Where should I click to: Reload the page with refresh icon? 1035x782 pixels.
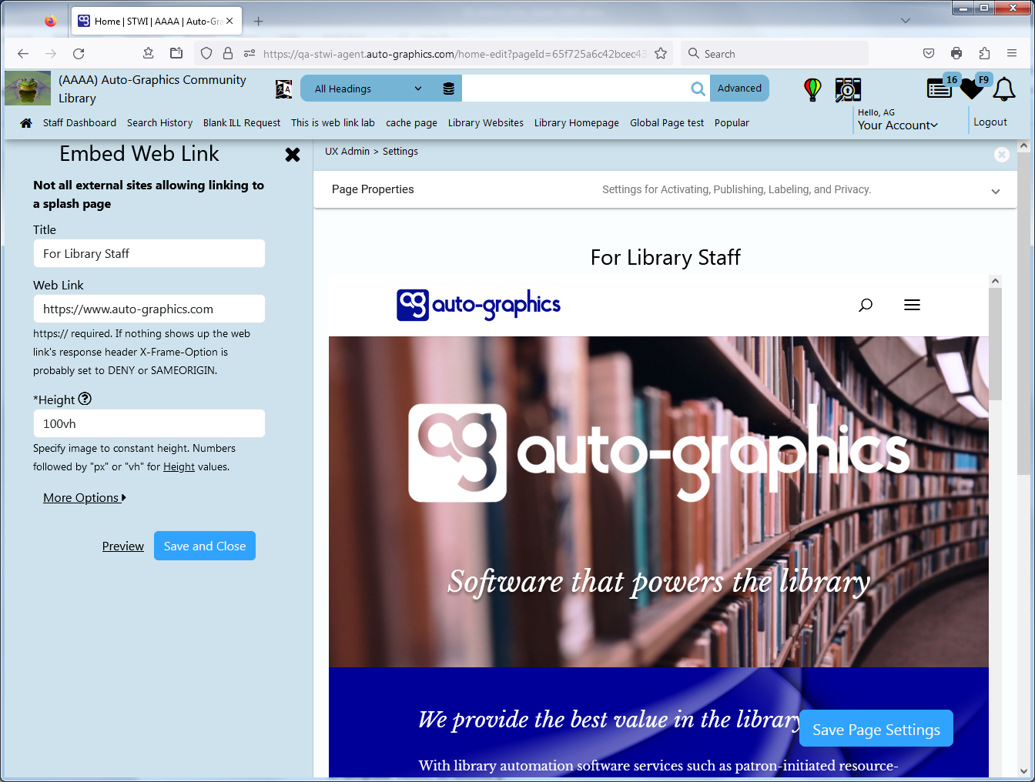coord(79,54)
